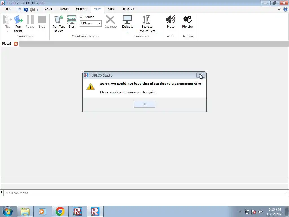289x217 pixels.
Task: Click the Undo arrow icon
Action: (x=26, y=10)
